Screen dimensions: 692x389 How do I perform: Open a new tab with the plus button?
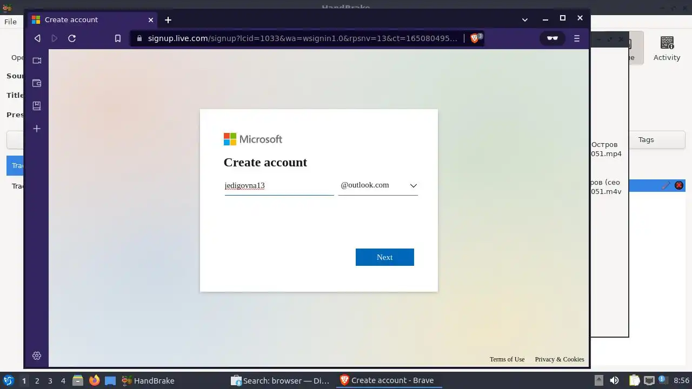[x=168, y=20]
